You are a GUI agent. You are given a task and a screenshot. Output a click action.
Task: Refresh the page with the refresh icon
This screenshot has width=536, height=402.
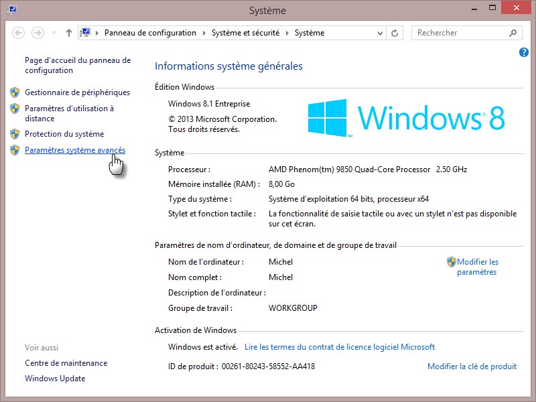coord(395,33)
